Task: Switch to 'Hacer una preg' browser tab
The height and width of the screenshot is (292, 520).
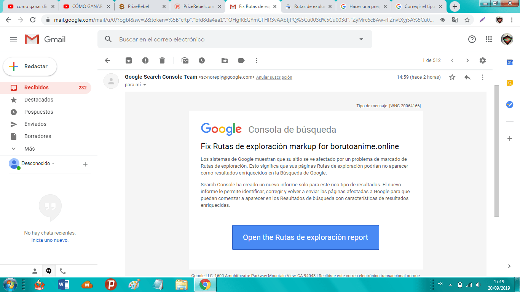Action: tap(364, 6)
